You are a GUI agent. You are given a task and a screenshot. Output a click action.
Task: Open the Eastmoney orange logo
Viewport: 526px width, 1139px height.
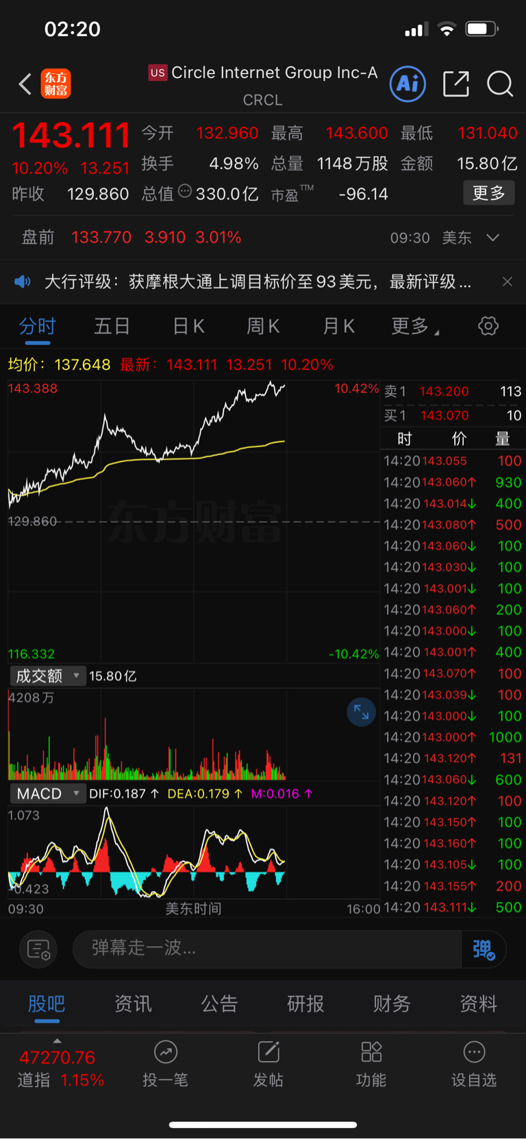click(x=55, y=84)
